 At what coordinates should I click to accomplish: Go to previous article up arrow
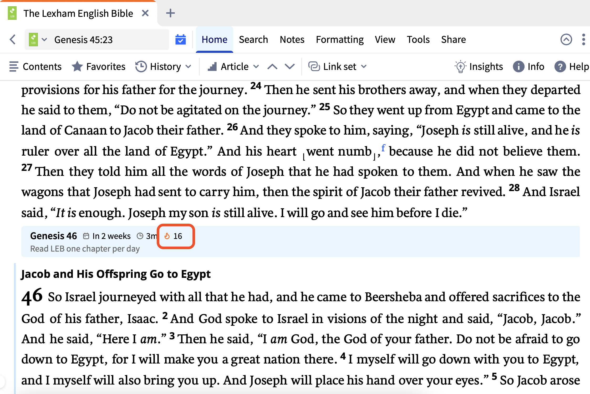pos(272,67)
